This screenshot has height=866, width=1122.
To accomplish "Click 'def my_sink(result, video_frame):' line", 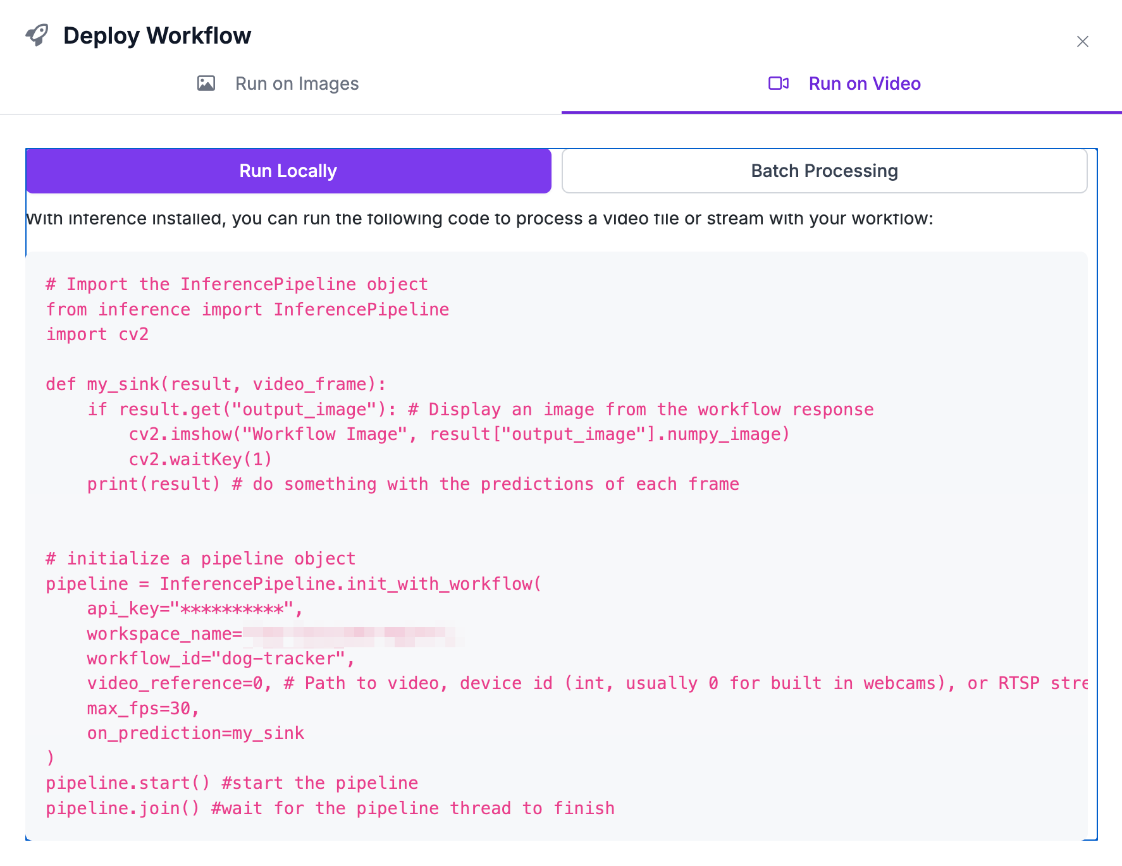I will click(216, 384).
